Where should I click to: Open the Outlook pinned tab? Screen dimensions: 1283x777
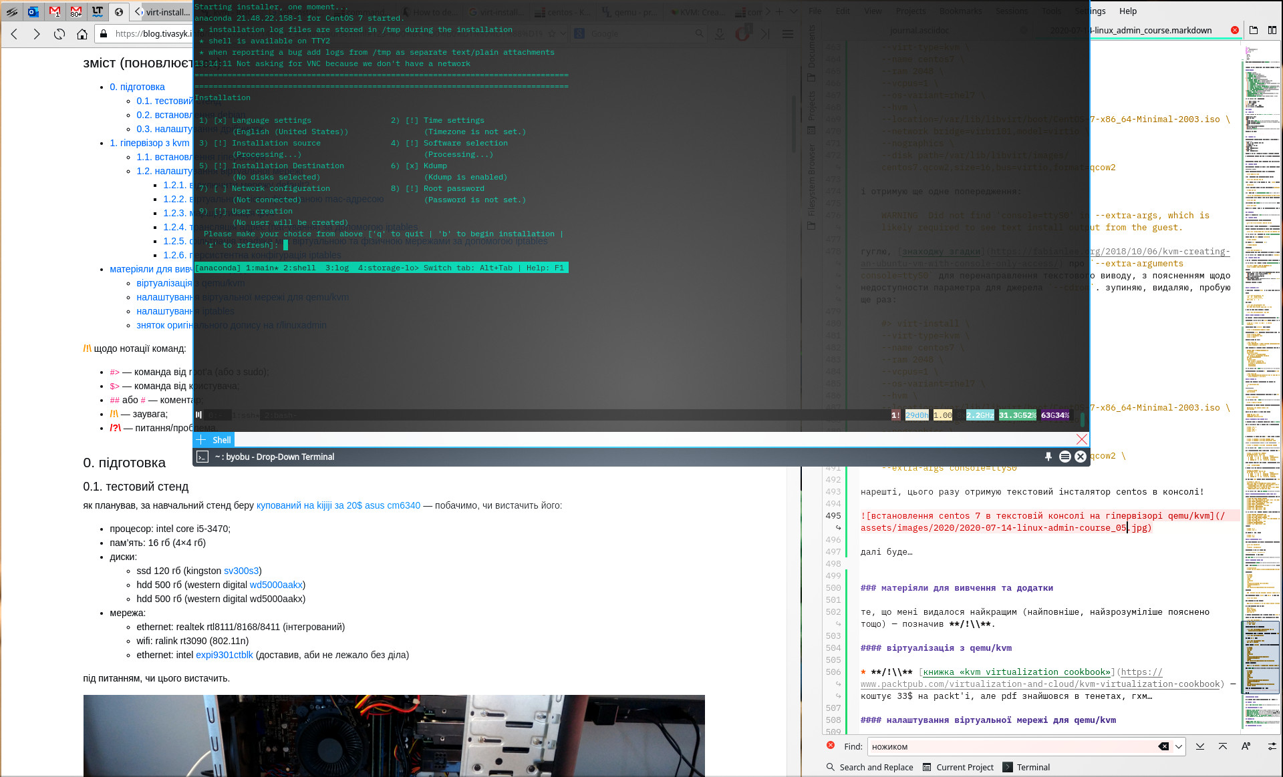(x=33, y=11)
